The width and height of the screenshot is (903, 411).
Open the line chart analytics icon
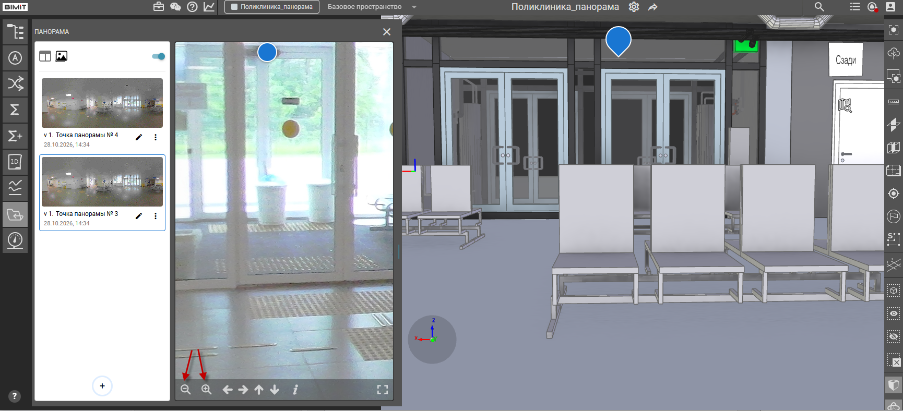[209, 7]
